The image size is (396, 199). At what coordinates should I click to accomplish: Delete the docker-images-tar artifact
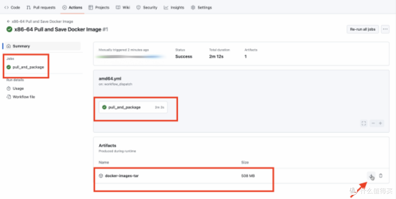tap(381, 176)
